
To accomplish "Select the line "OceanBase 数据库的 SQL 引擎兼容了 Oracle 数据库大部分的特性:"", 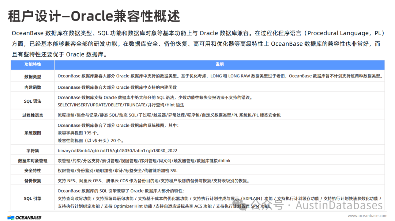I will pos(121,191).
